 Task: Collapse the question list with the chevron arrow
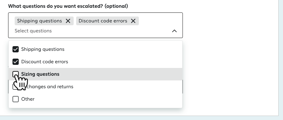click(174, 31)
